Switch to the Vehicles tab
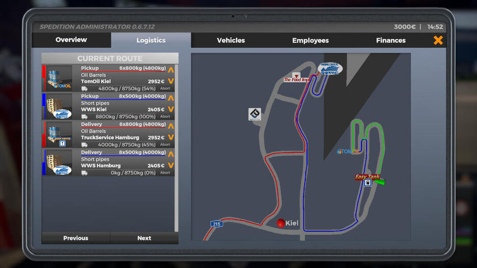Viewport: 477px width, 268px height. 231,40
